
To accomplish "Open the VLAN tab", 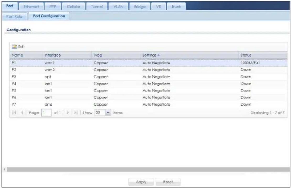I will [x=118, y=7].
